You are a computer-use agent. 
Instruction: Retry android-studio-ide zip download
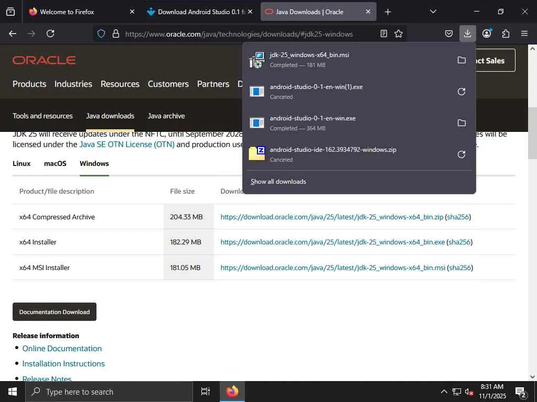[x=461, y=154]
